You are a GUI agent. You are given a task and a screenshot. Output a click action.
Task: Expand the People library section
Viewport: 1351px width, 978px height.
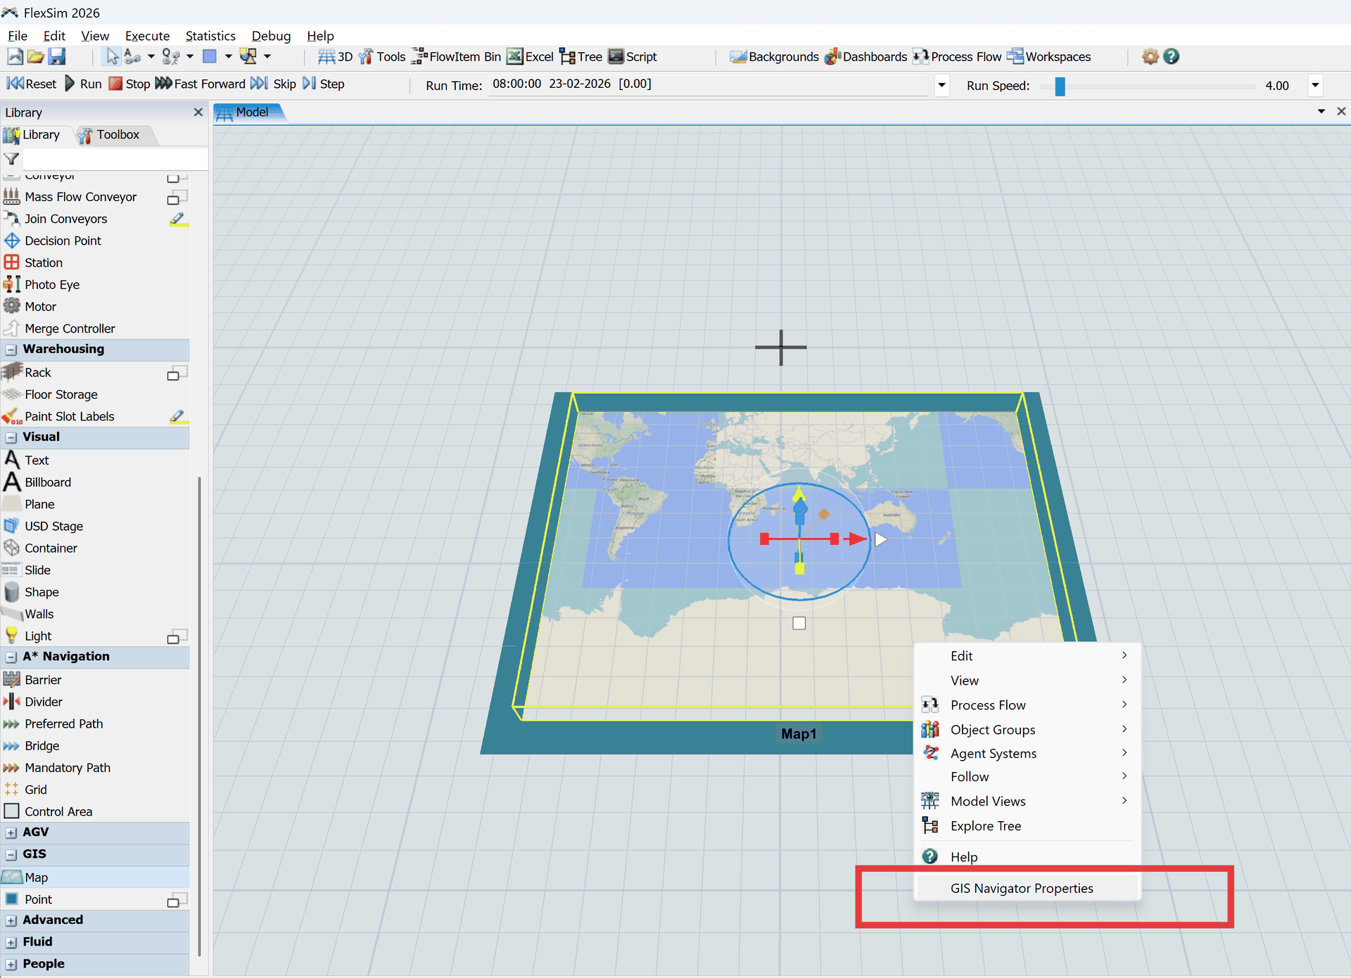(x=11, y=965)
